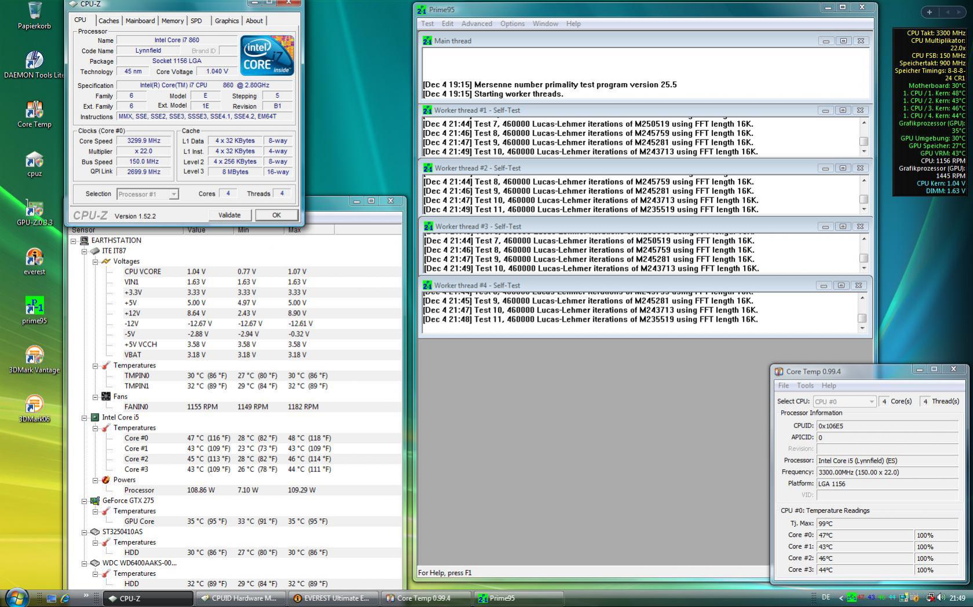
Task: Collapse the Powers tree branch
Action: [96, 480]
